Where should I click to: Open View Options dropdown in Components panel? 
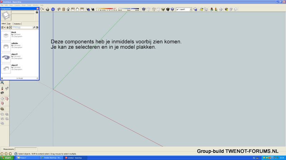coord(3,27)
